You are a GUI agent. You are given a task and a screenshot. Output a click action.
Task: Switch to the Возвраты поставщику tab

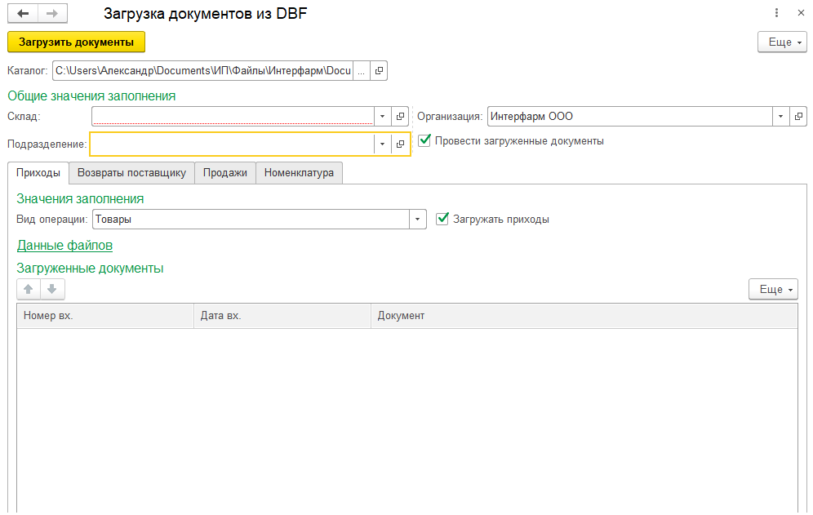[131, 173]
